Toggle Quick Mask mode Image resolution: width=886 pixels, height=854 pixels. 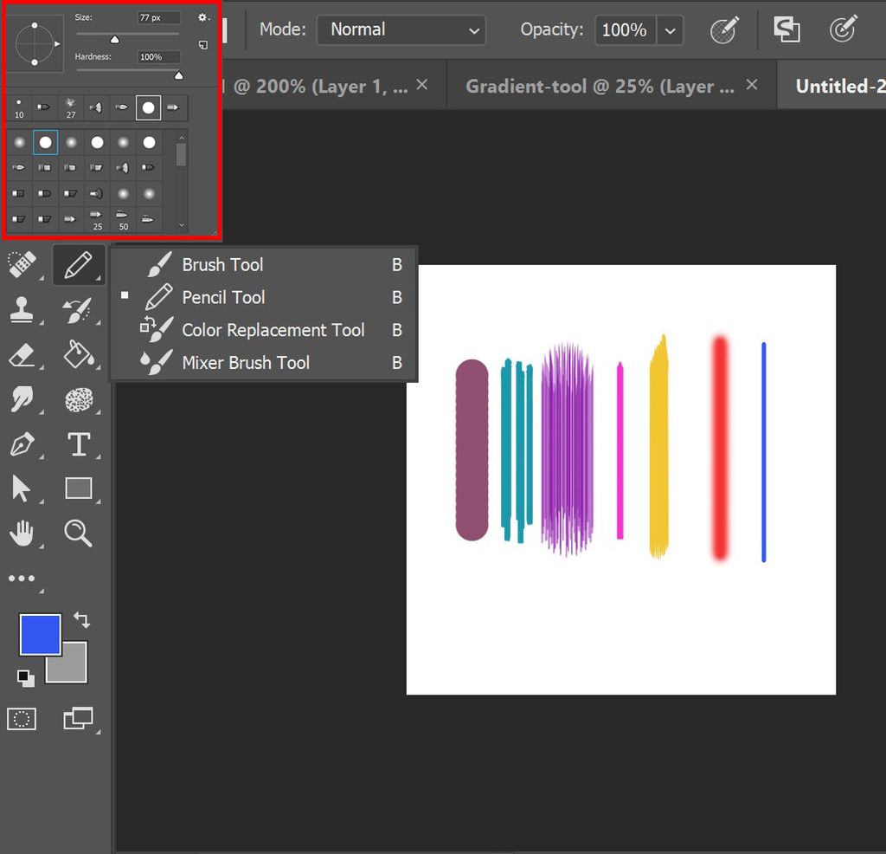pyautogui.click(x=22, y=718)
